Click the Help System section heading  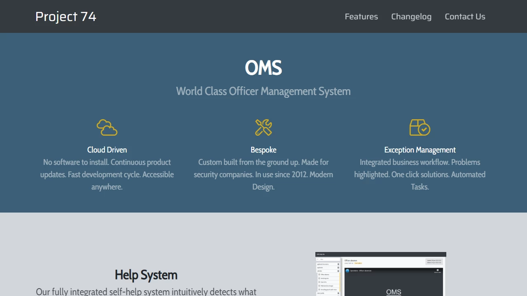point(146,275)
